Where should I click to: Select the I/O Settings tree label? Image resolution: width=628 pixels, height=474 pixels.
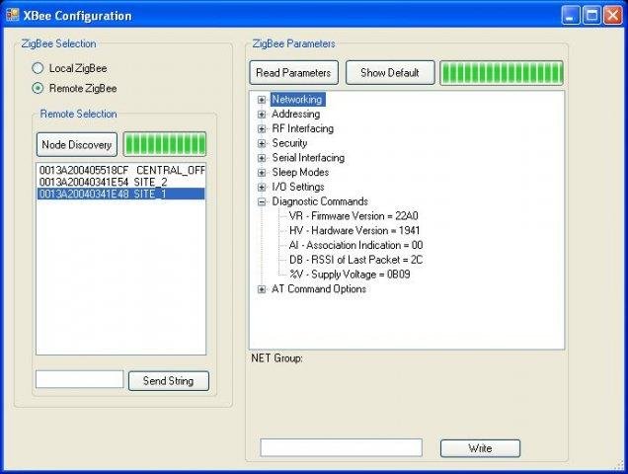click(x=298, y=187)
